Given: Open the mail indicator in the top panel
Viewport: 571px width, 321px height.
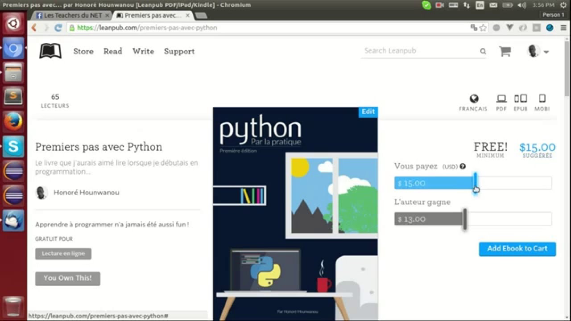Looking at the screenshot, I should (x=493, y=5).
